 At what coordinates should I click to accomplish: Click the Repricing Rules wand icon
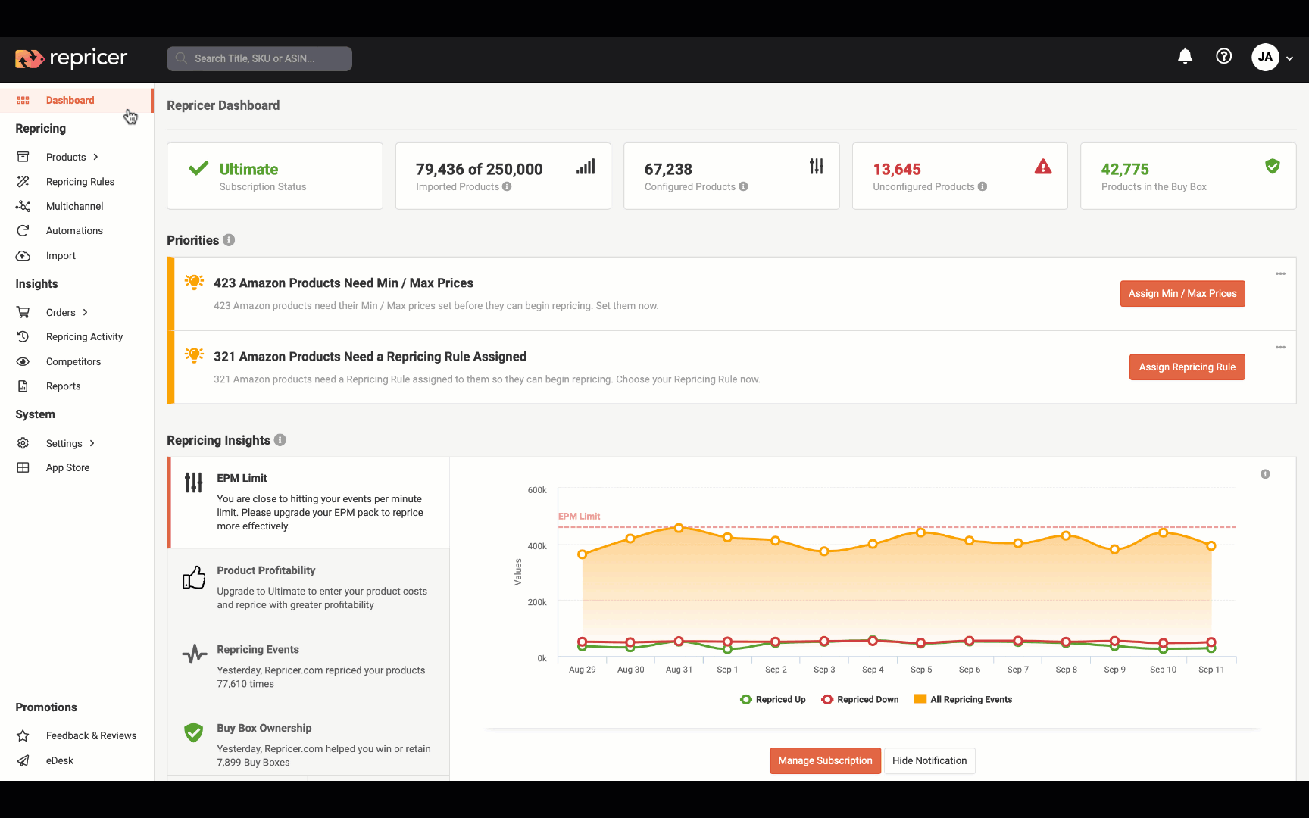click(23, 182)
